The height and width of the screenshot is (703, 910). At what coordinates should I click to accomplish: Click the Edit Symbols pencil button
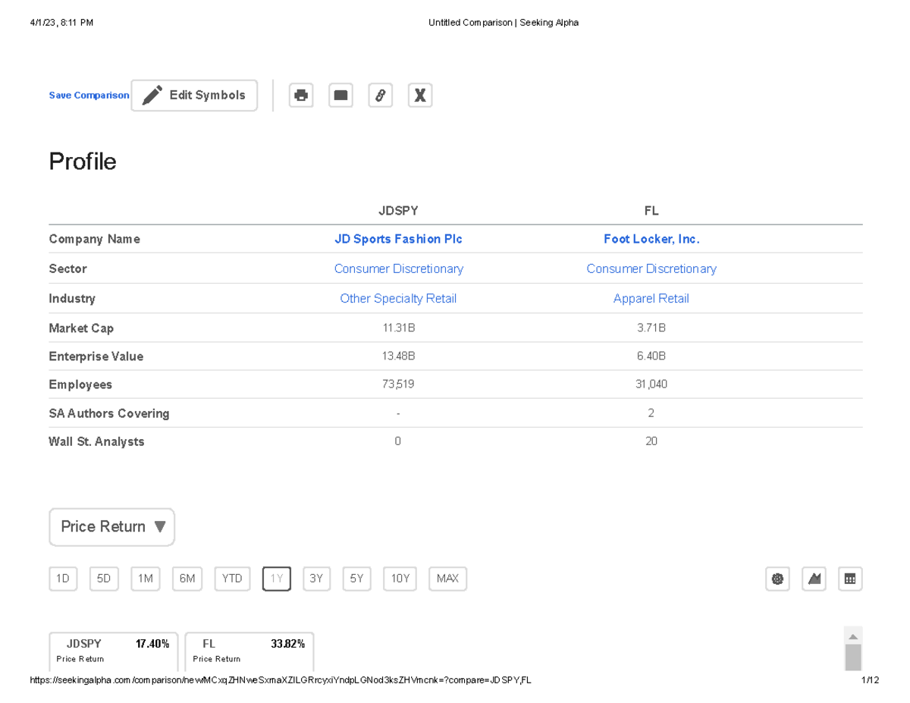coord(194,96)
